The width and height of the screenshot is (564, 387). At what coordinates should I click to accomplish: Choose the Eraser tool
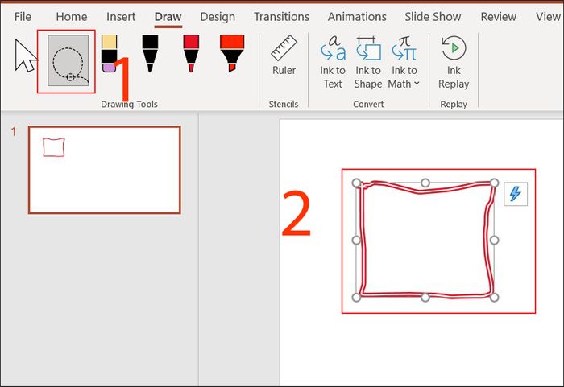[110, 54]
